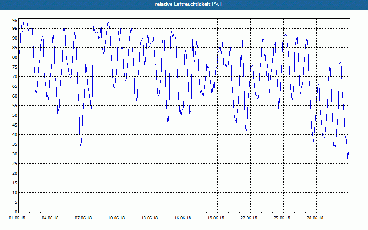Click the x-axis date label 10.06.18
The image size is (368, 230).
tap(116, 218)
